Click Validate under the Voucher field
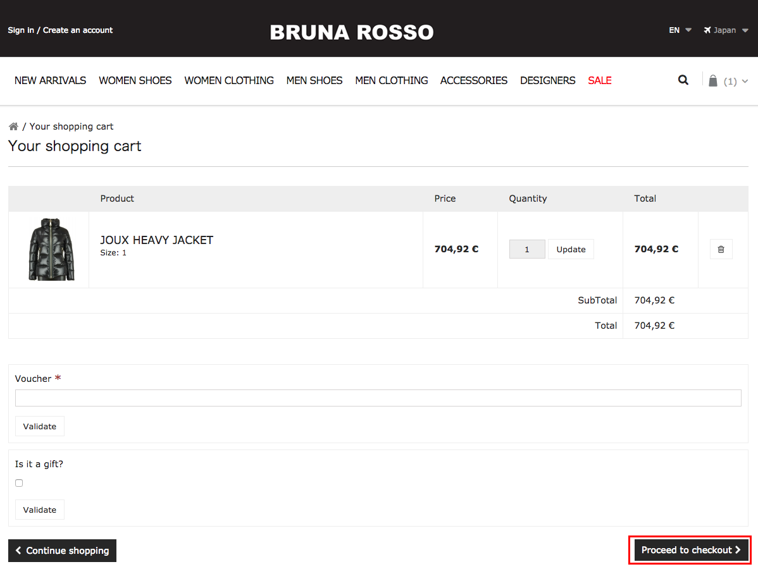 click(x=40, y=426)
